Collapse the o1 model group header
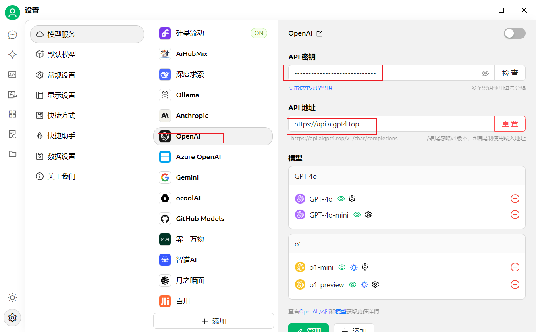The image size is (536, 332). pos(407,244)
